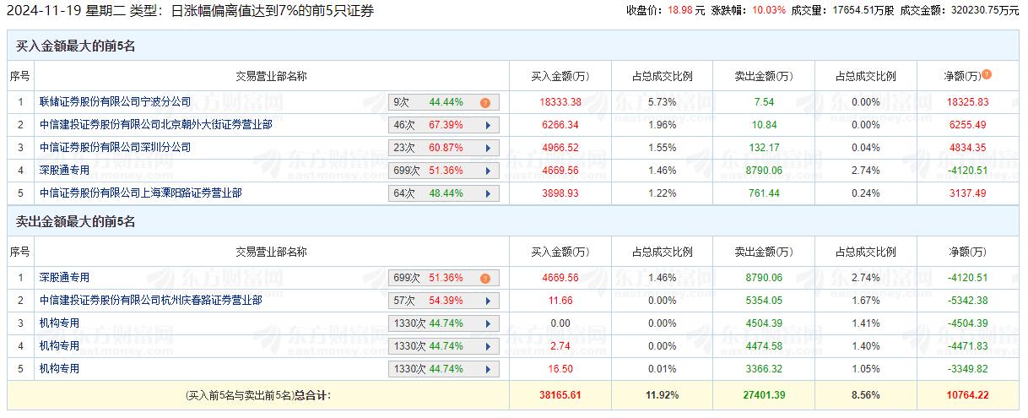This screenshot has width=1028, height=418.
Task: Click arrow icon in the 46次 67.39% box
Action: [x=487, y=125]
